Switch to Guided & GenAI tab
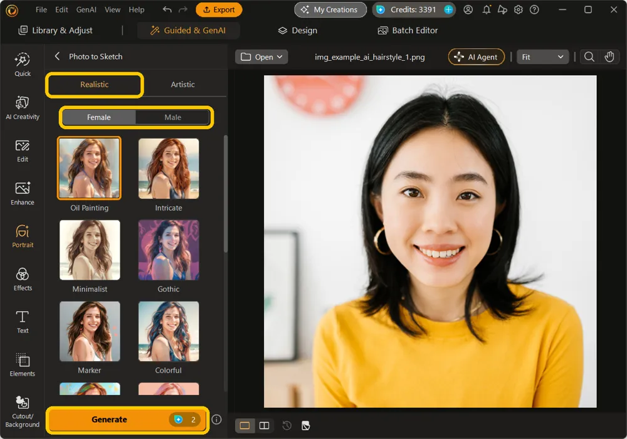This screenshot has width=627, height=439. click(188, 30)
